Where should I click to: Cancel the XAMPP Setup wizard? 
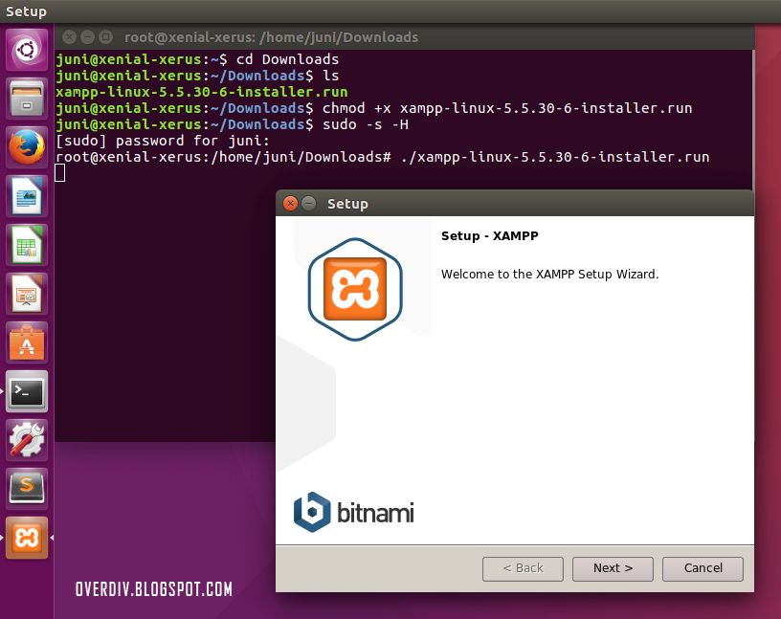pos(703,568)
